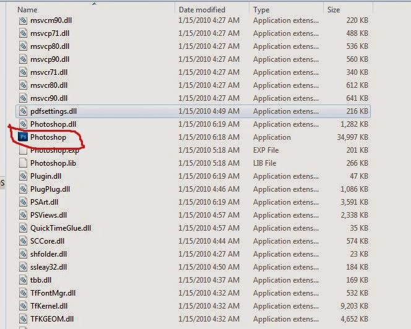The height and width of the screenshot is (329, 411).
Task: Click the 3,591 KB size value
Action: click(354, 202)
